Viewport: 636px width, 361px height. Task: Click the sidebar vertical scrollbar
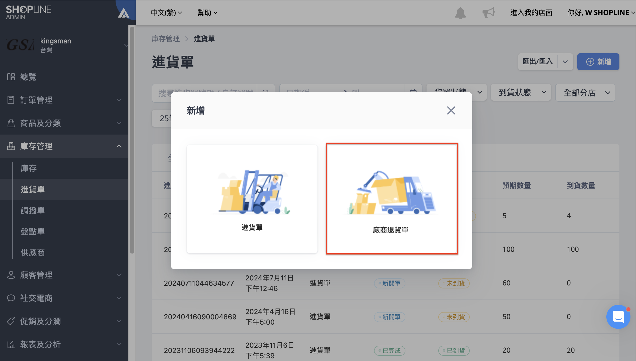point(132,141)
